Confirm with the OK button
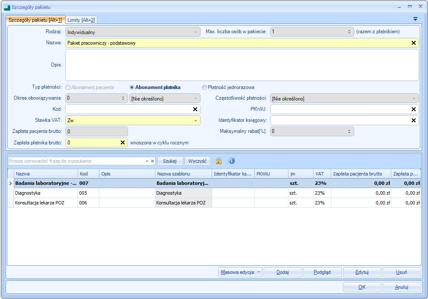The height and width of the screenshot is (299, 428). [x=362, y=287]
